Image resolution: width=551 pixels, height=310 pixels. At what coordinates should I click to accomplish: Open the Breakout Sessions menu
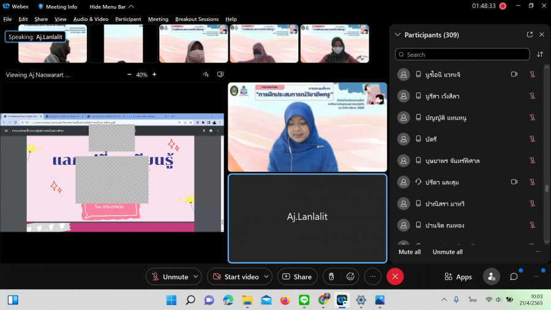(197, 19)
